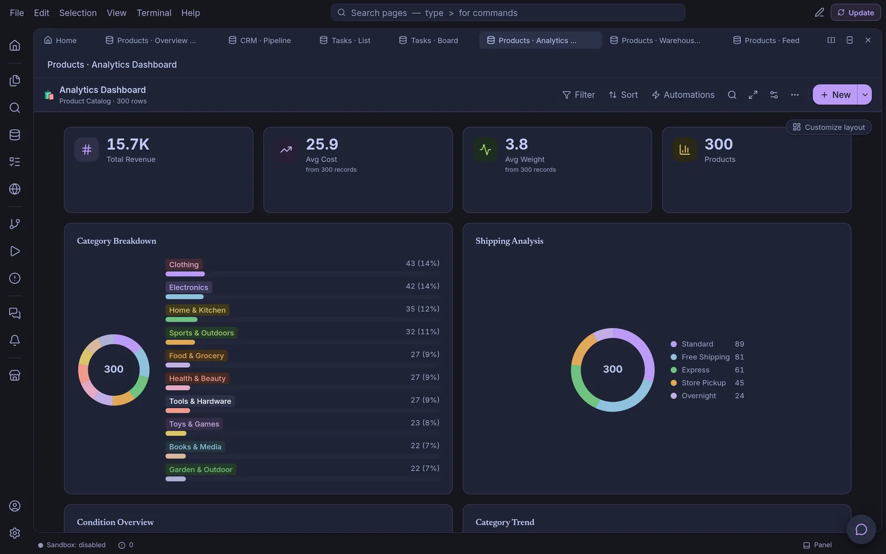Open the three-dot more options menu

tap(795, 95)
